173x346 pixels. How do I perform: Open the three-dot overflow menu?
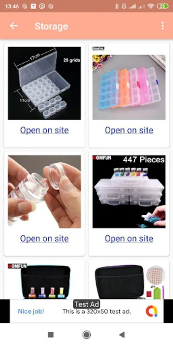pyautogui.click(x=163, y=26)
